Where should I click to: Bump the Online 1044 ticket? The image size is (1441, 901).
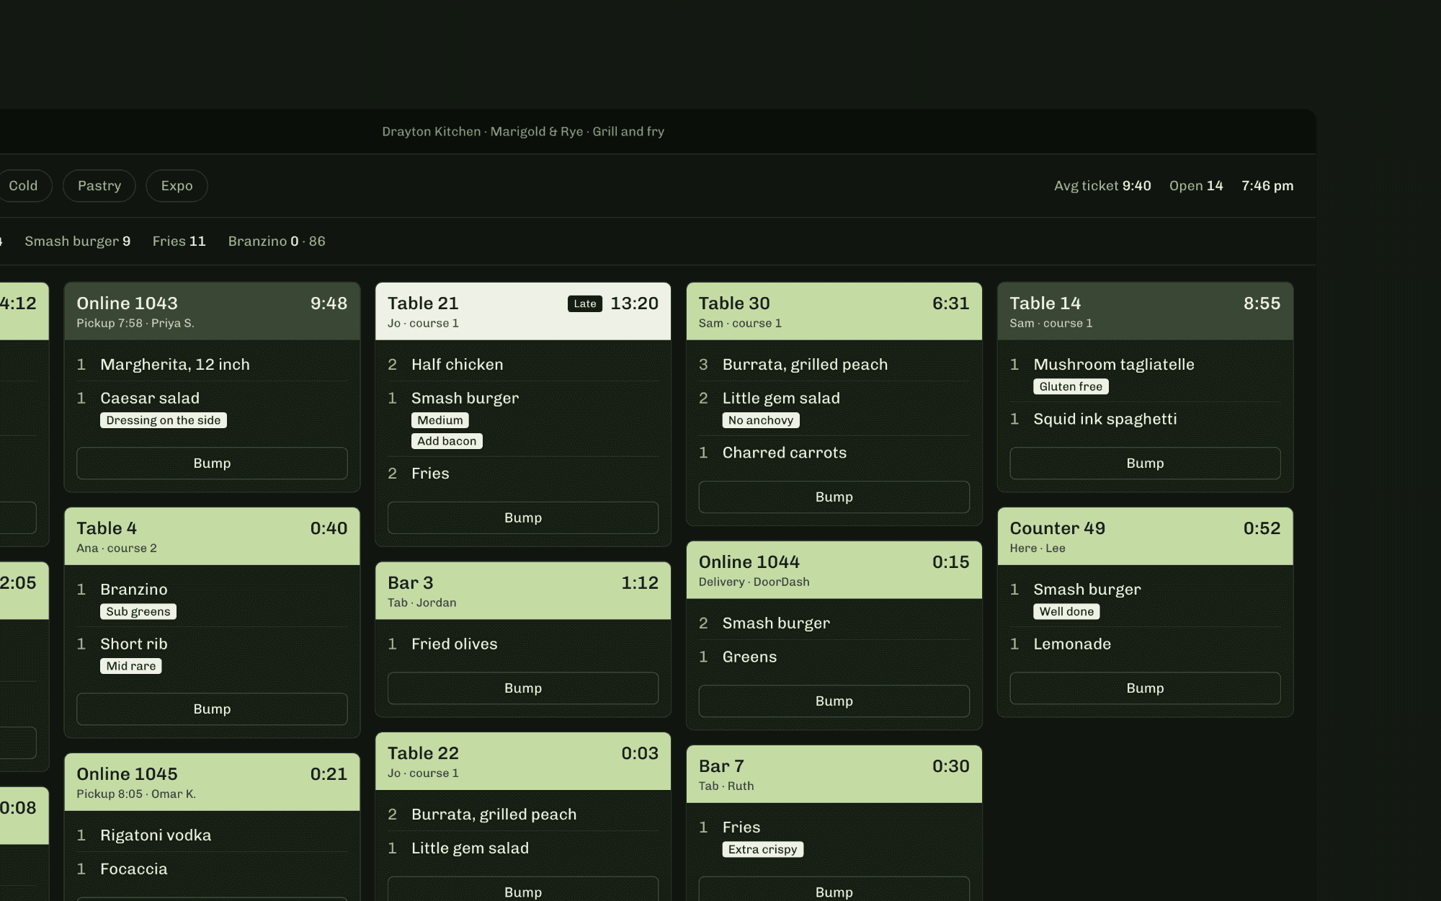click(834, 701)
